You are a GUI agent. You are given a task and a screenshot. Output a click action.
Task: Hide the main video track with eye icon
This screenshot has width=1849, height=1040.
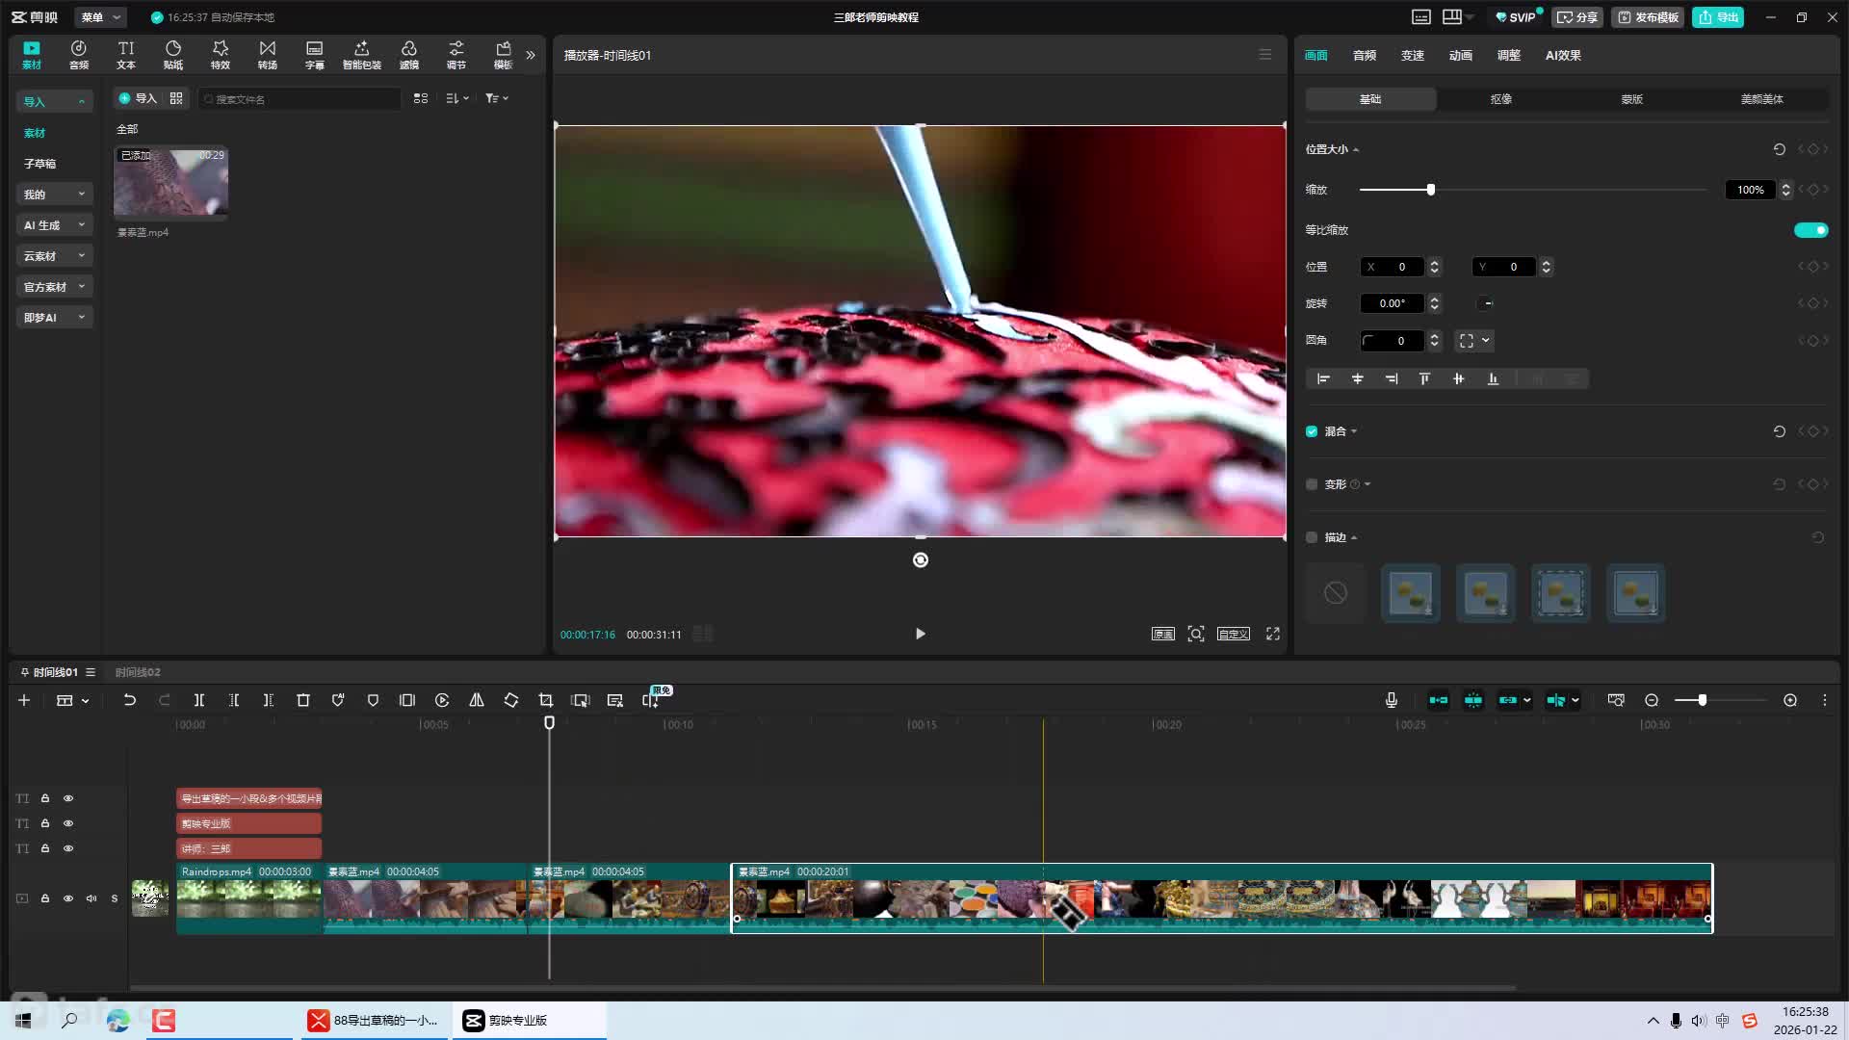68,898
